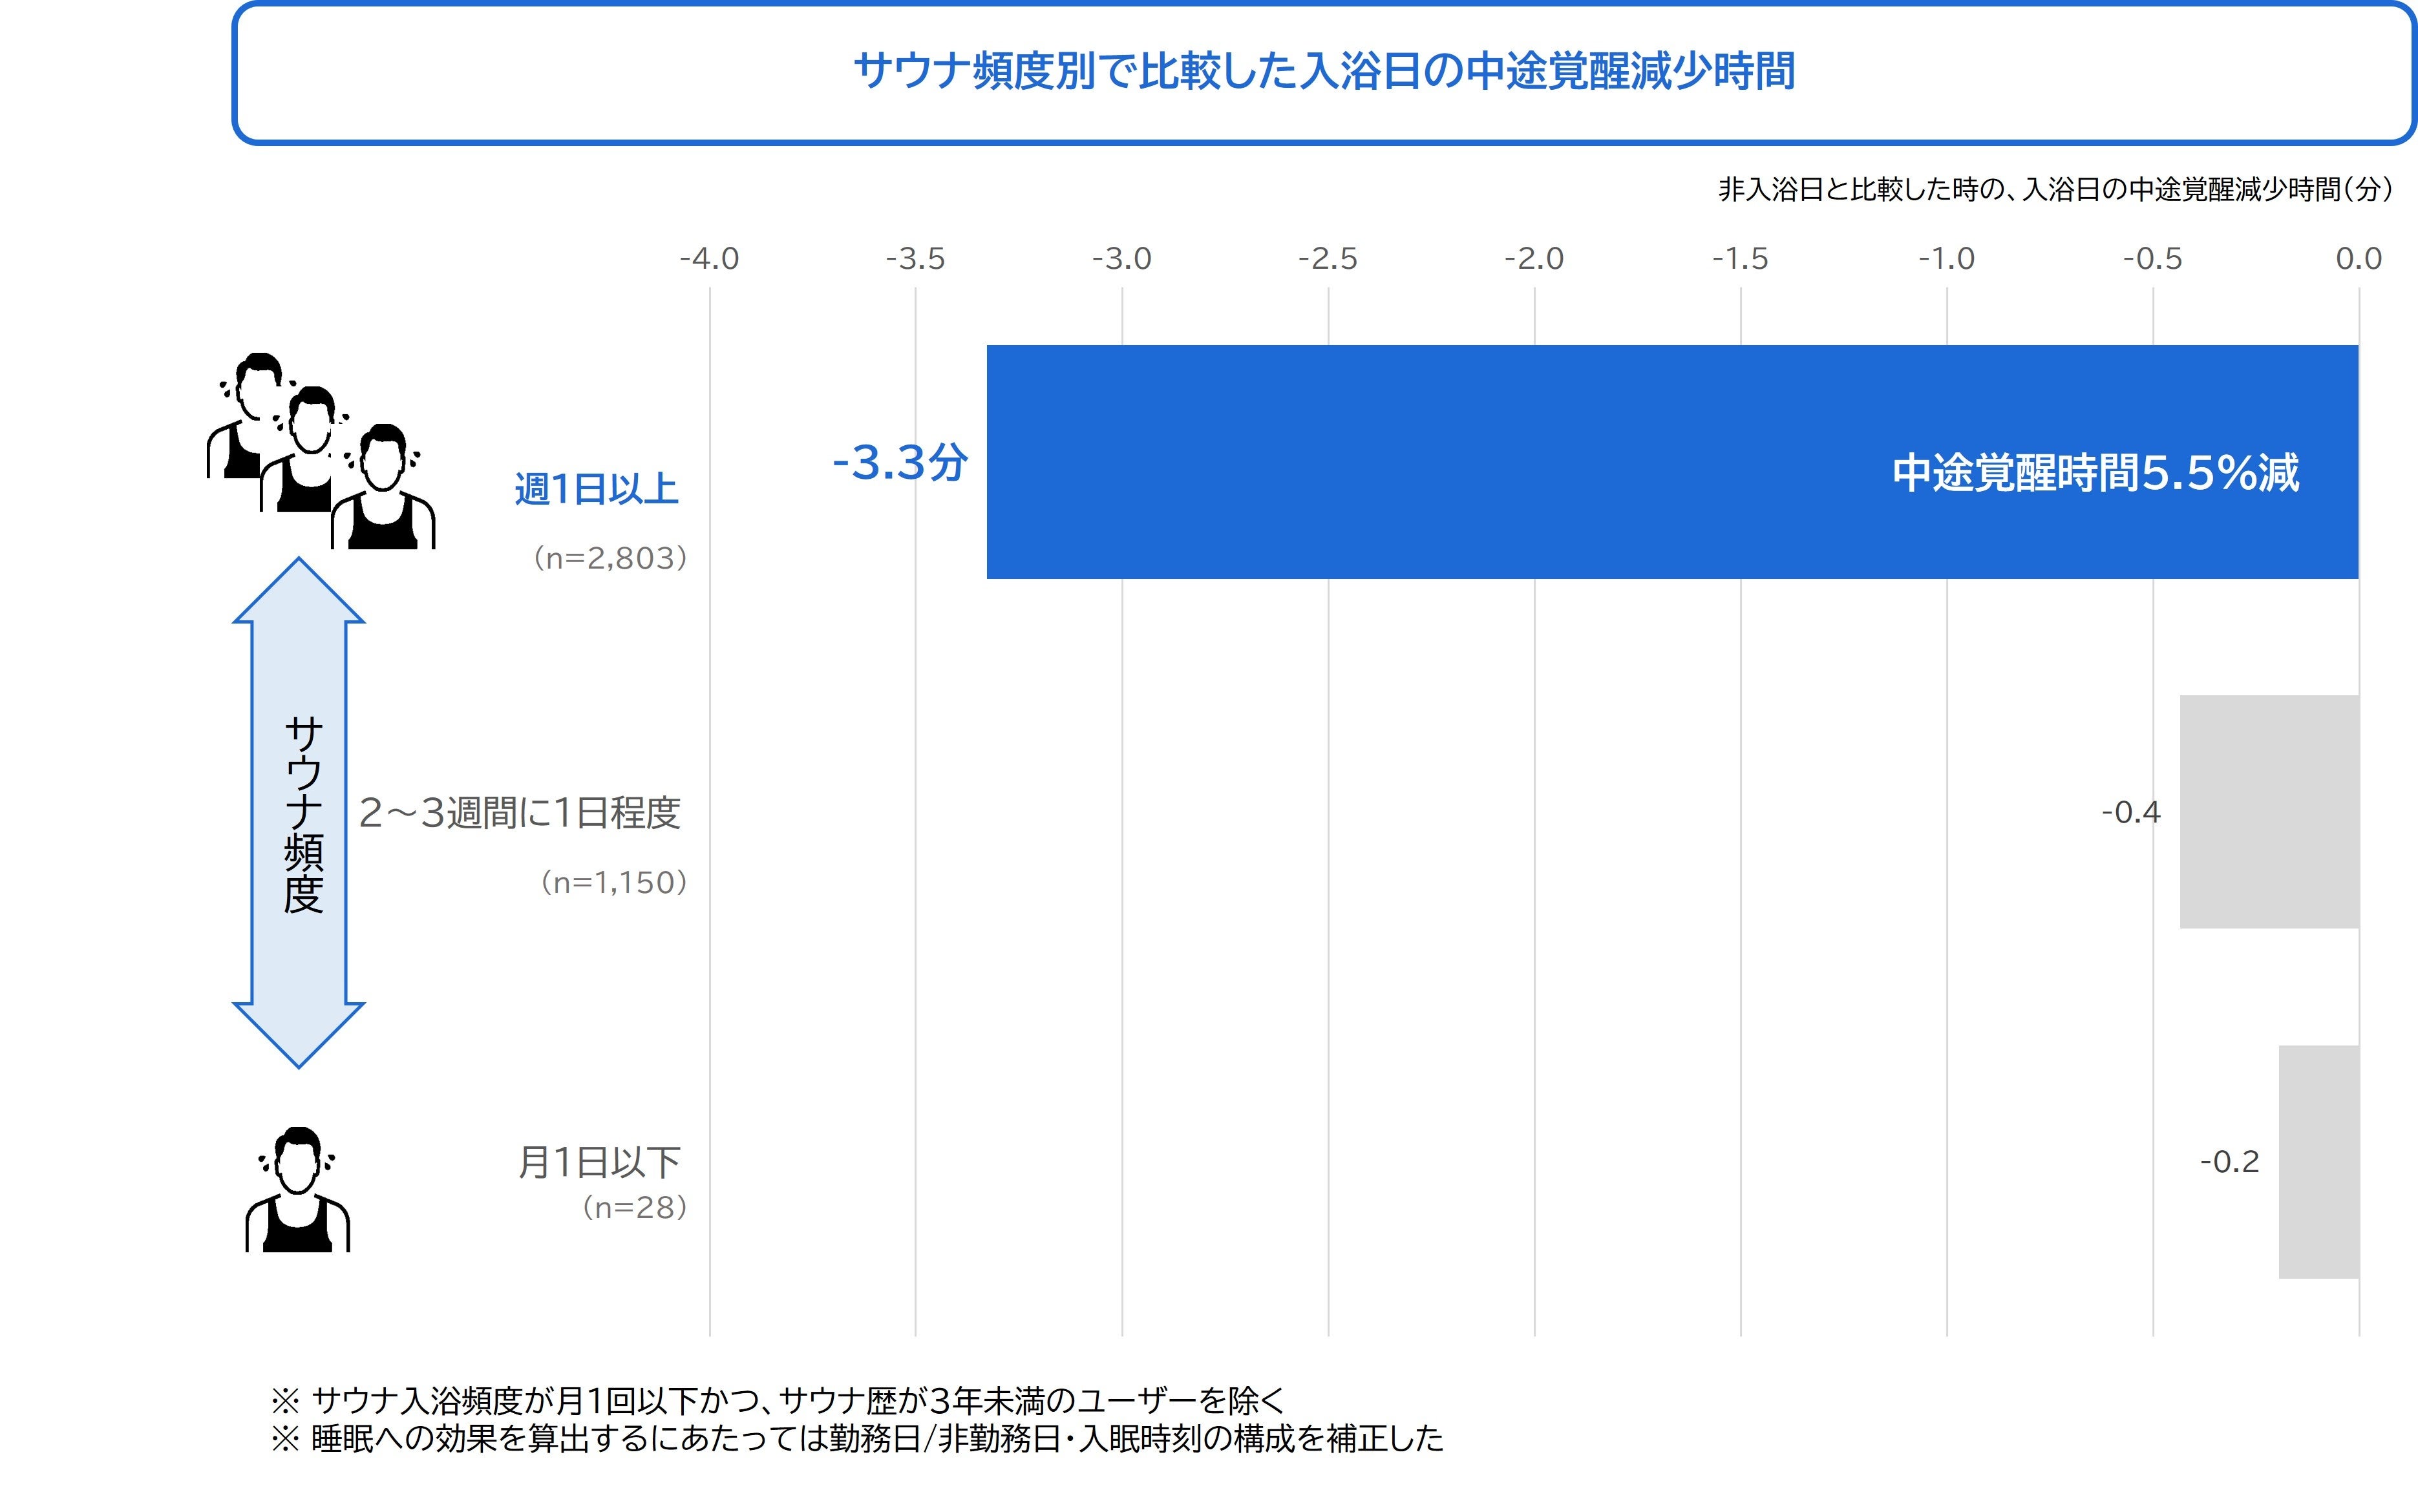Click the gray -0.4 bar
The width and height of the screenshot is (2418, 1512).
click(2269, 812)
